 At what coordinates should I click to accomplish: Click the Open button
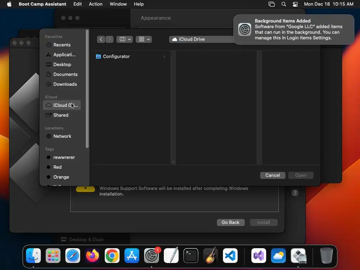pyautogui.click(x=301, y=175)
